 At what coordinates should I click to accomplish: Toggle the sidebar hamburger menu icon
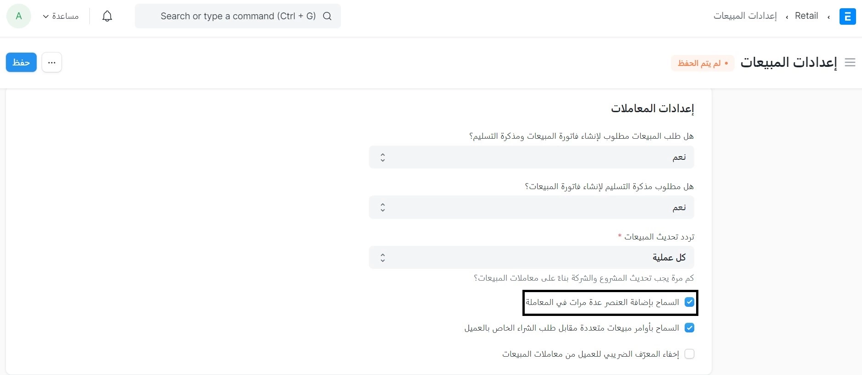[x=850, y=63]
